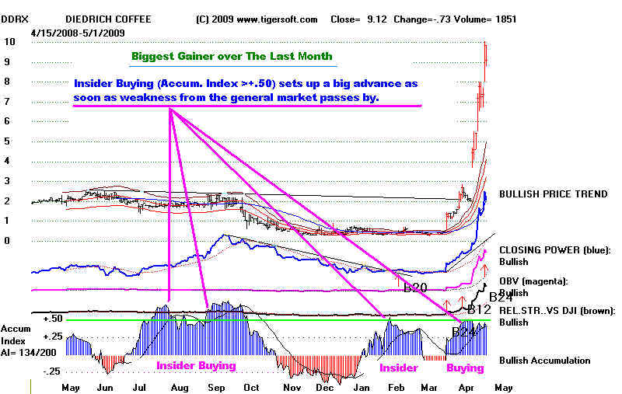Click the +.50 accumulation level label
The height and width of the screenshot is (394, 622).
(x=53, y=319)
